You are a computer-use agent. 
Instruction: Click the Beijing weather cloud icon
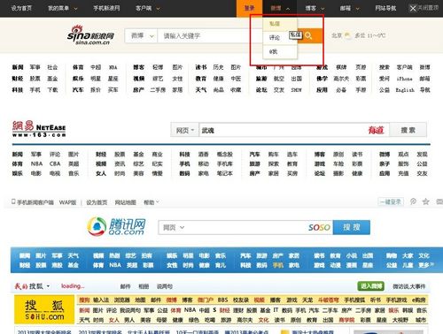pyautogui.click(x=348, y=35)
